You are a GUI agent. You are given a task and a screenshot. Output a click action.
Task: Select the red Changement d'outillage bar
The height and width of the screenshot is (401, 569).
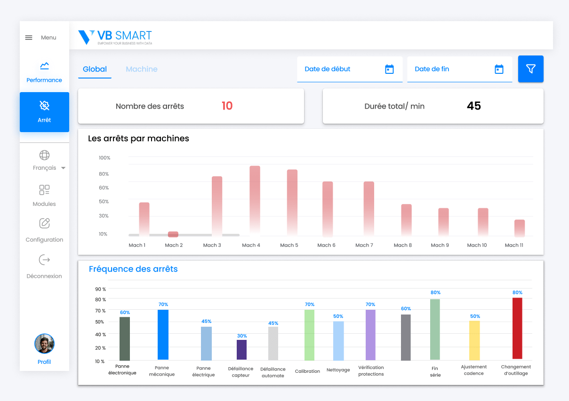tap(516, 329)
